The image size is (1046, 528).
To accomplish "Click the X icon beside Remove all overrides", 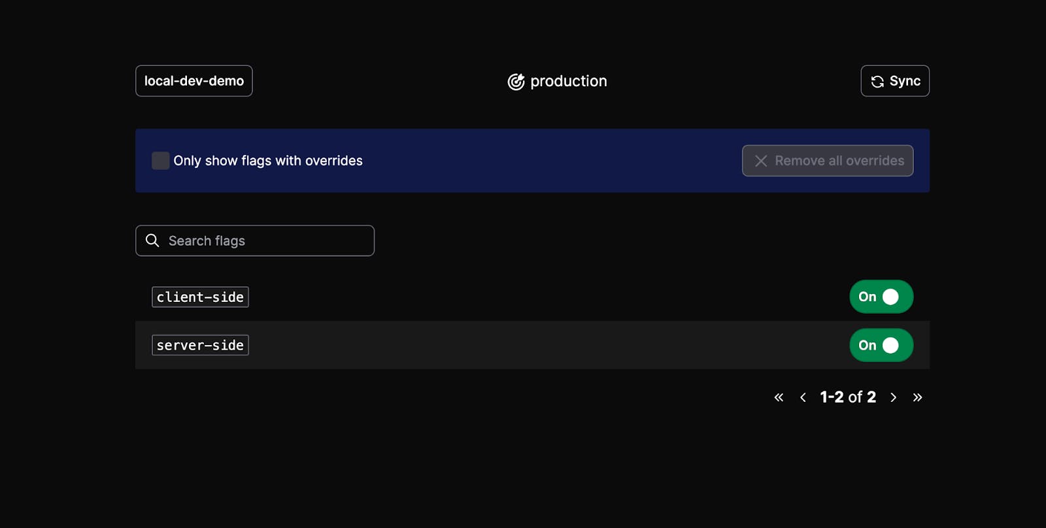I will pos(761,161).
